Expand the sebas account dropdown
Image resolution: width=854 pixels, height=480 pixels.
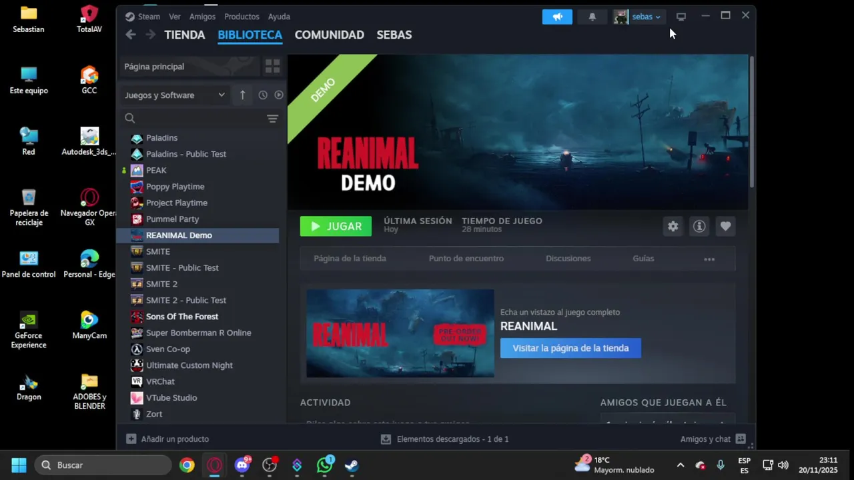click(646, 17)
